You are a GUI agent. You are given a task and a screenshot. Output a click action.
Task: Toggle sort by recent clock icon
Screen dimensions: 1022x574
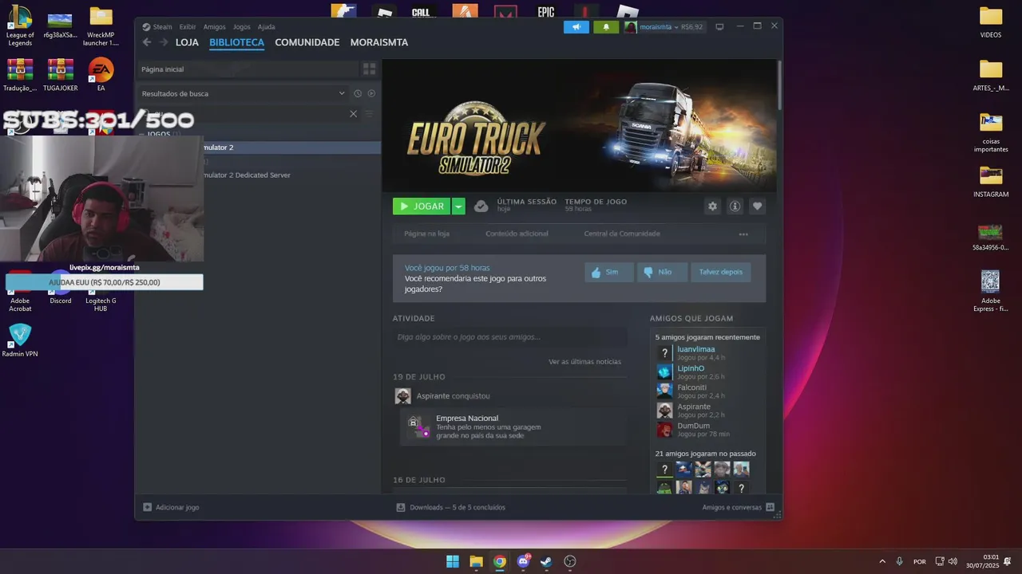coord(358,93)
